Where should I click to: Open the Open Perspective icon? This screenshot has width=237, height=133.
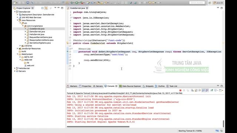210,3
